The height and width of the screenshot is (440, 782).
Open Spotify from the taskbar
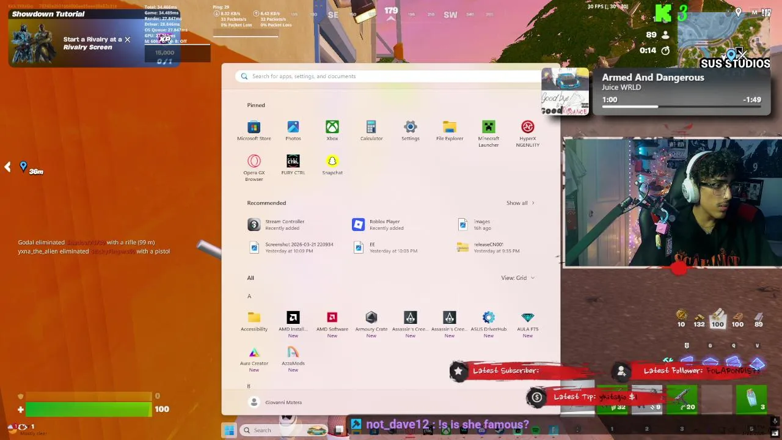(535, 430)
